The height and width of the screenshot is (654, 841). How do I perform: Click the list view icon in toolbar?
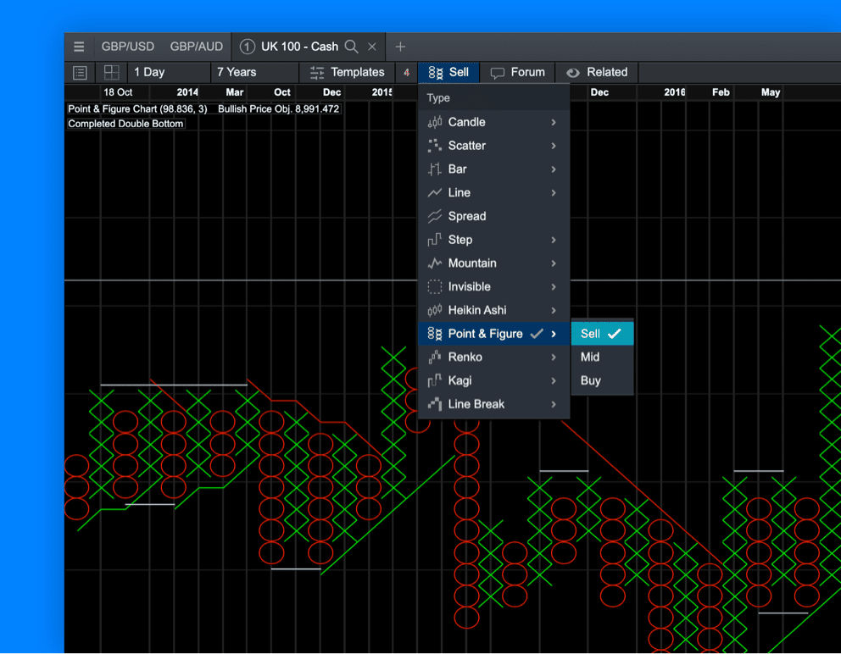pos(80,72)
